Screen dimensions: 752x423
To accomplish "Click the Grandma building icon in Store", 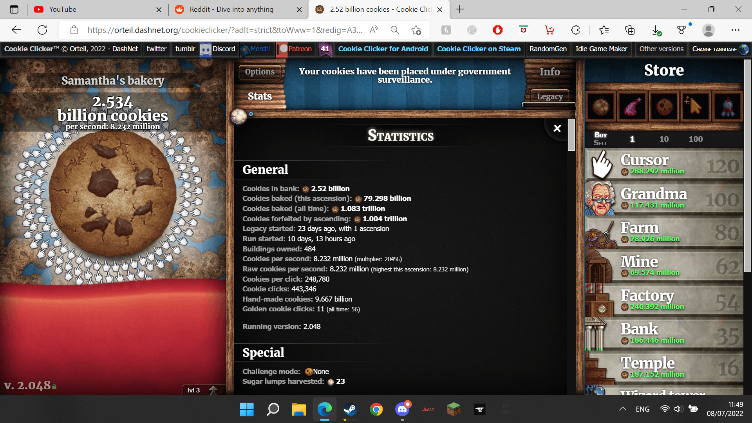I will pos(601,198).
